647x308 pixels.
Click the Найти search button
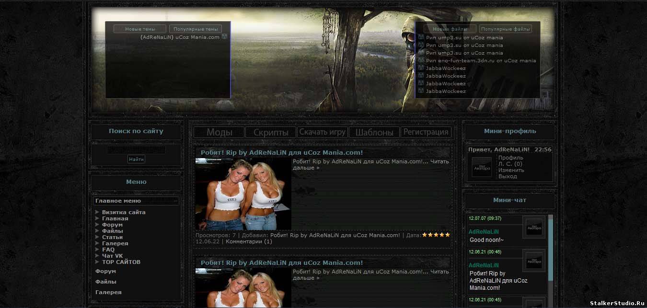[x=136, y=159]
